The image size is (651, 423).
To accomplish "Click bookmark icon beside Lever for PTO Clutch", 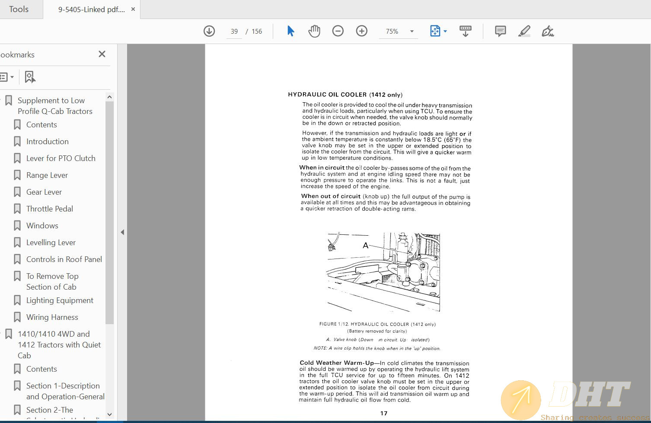I will tap(17, 158).
